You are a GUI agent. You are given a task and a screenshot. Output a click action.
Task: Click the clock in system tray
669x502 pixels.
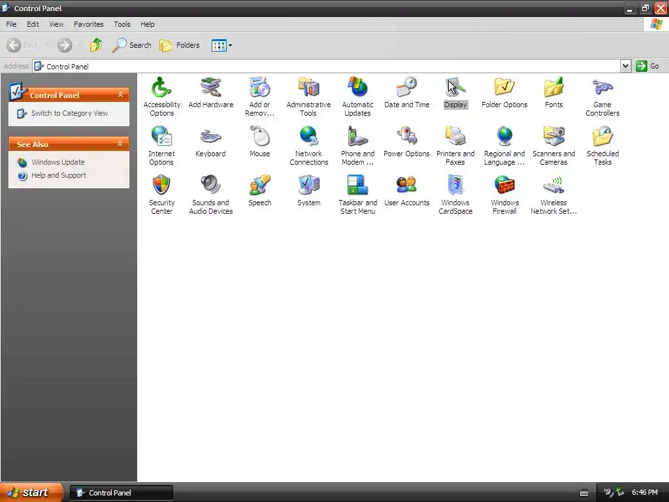click(x=645, y=493)
